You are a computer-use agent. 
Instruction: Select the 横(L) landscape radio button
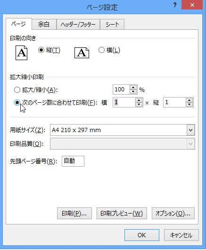click(x=101, y=50)
